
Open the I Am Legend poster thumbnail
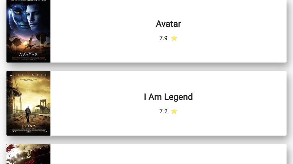28,103
